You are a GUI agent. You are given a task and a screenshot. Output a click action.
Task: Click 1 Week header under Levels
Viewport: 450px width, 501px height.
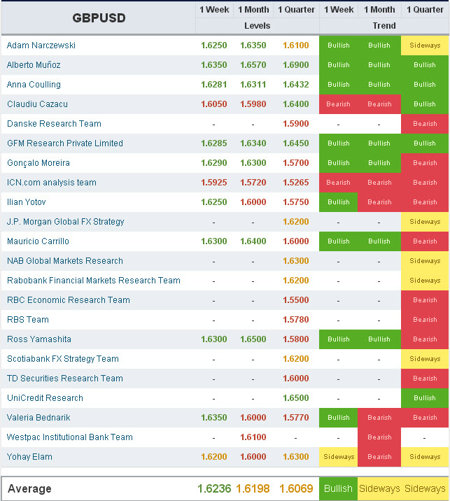pos(214,10)
